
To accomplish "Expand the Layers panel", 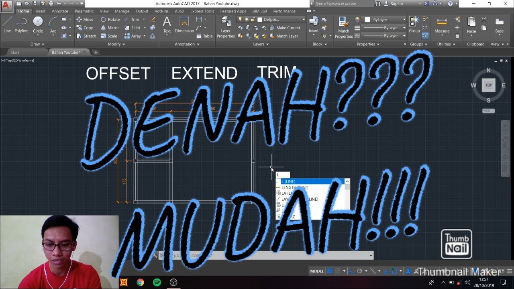I will [261, 44].
